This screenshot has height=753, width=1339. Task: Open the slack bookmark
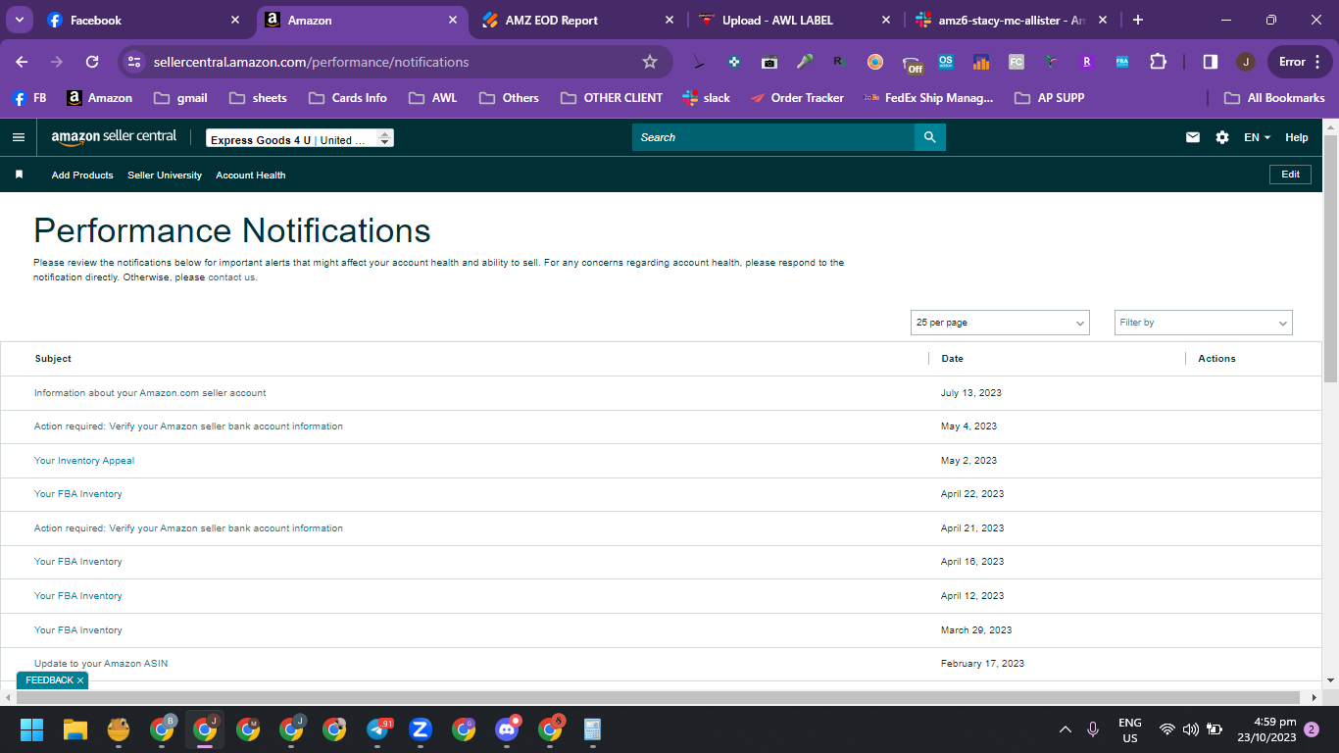(707, 98)
